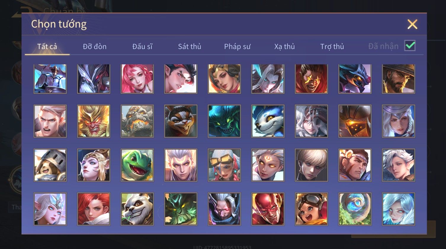Pick the rock golem hero portrait
The image size is (446, 249).
(137, 121)
